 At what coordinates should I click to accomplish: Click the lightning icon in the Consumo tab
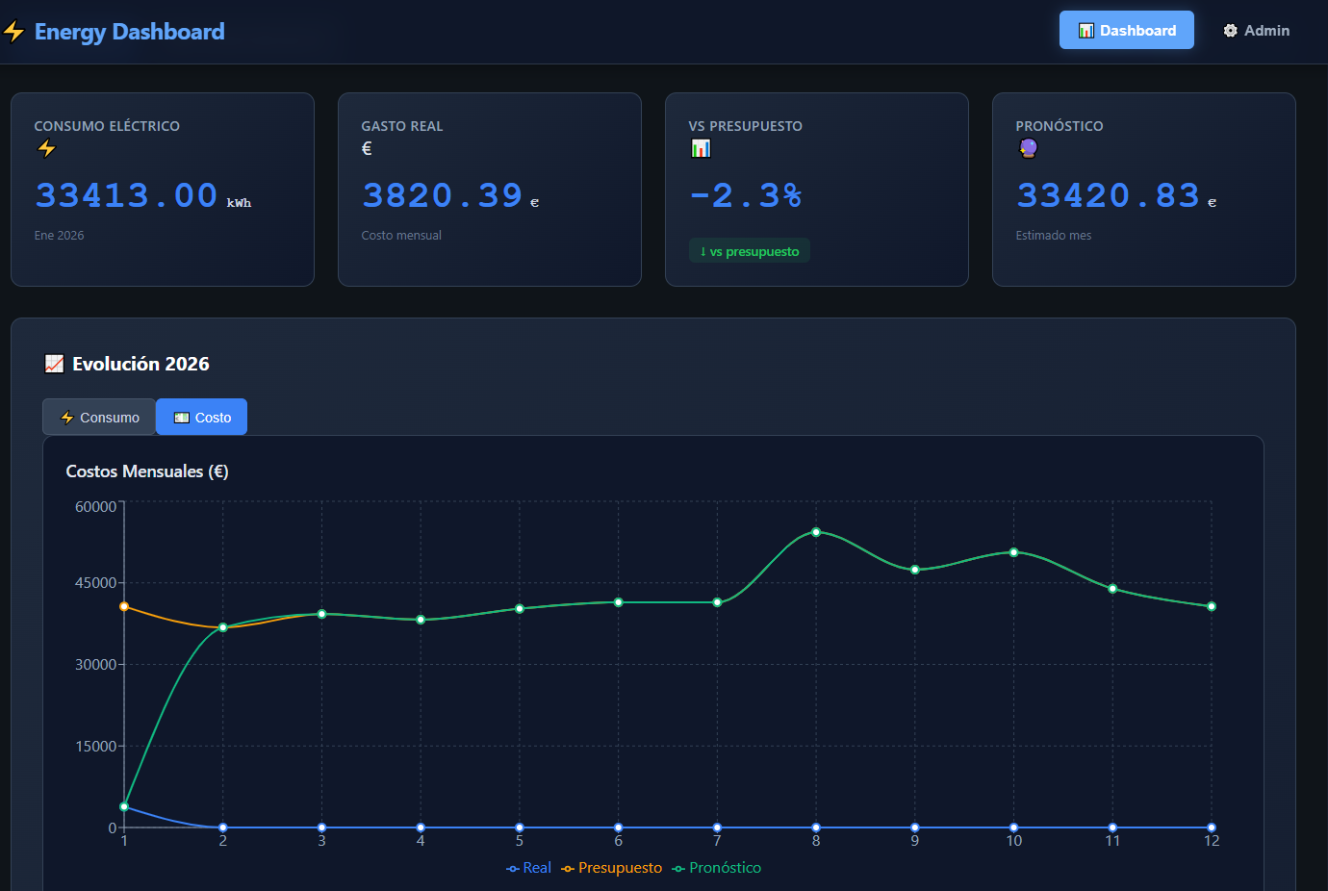[66, 417]
